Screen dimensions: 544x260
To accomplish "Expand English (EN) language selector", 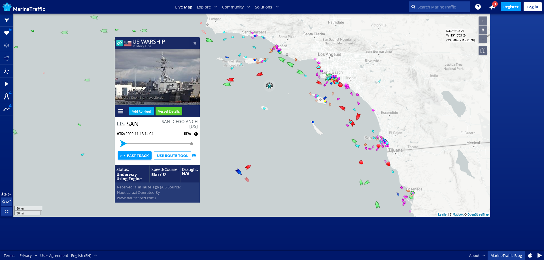I will tap(84, 255).
